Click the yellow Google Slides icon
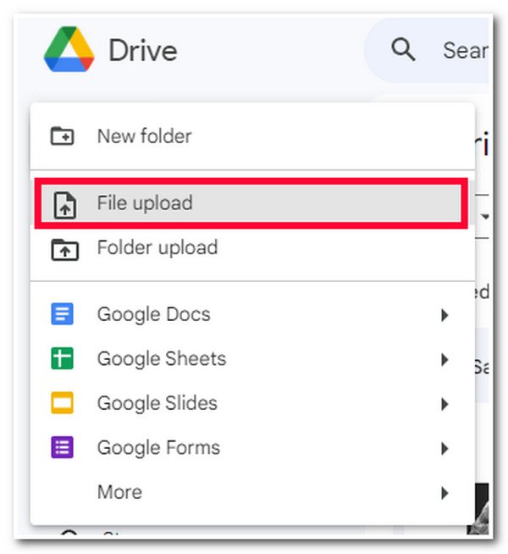The height and width of the screenshot is (554, 508). [x=62, y=402]
